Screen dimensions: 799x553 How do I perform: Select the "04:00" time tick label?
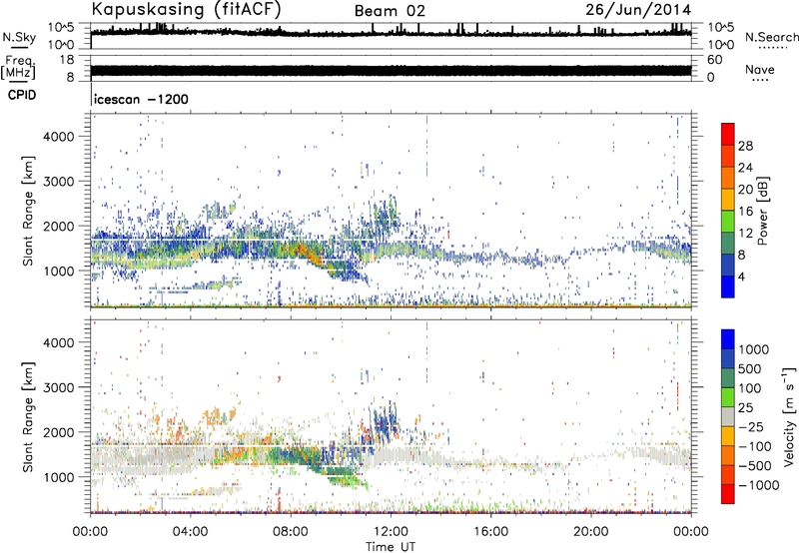coord(190,532)
